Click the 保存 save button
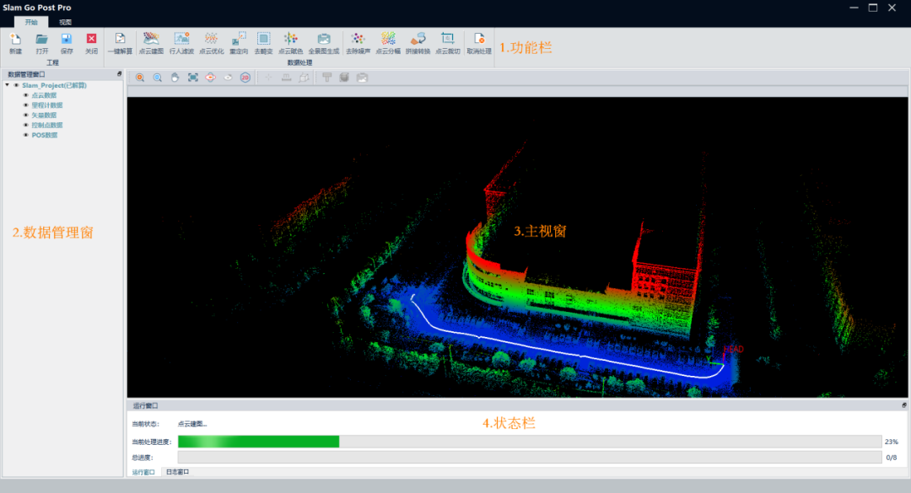 coord(67,40)
